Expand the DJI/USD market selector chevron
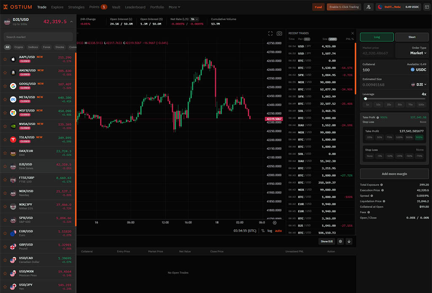The width and height of the screenshot is (432, 293). [71, 22]
